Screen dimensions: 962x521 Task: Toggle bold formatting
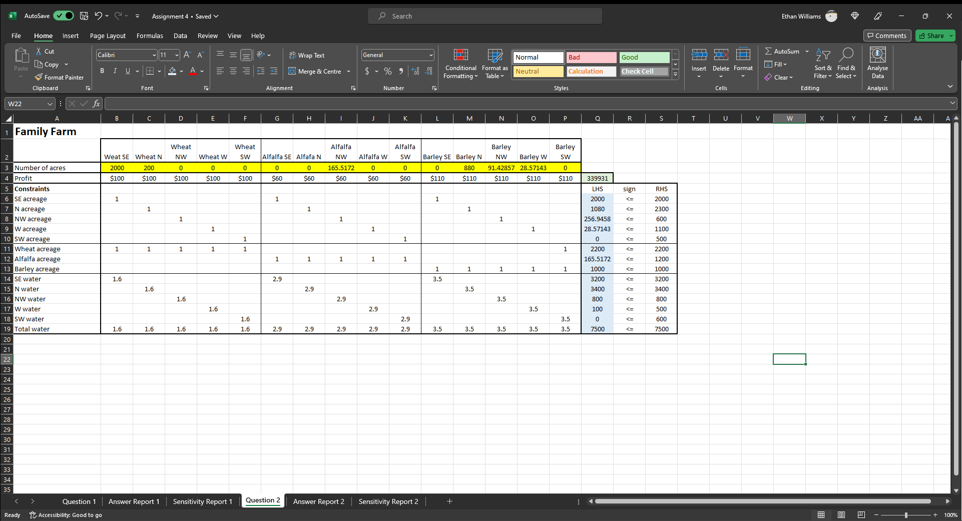102,71
